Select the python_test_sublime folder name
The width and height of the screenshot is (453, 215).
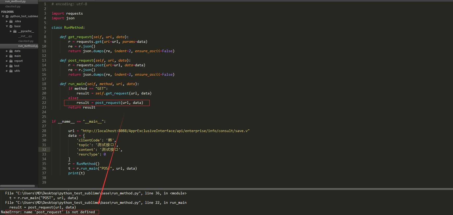[24, 16]
